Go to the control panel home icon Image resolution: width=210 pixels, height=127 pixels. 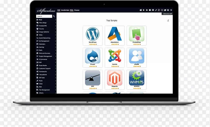(141, 10)
